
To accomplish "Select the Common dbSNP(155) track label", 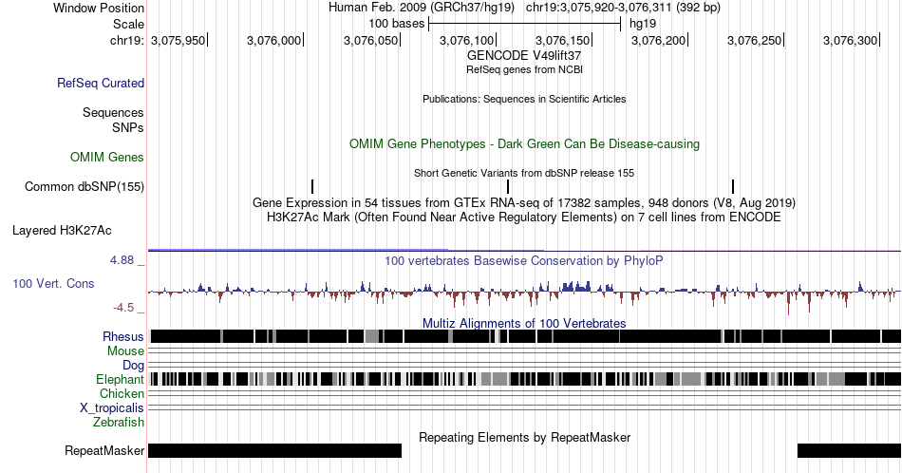I will [85, 186].
